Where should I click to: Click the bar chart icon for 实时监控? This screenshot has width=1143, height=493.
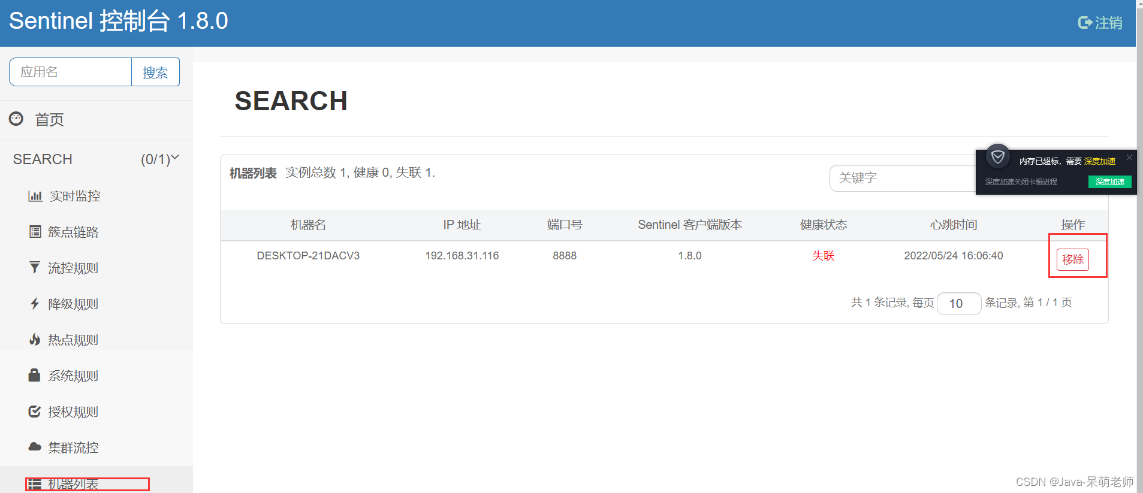(35, 196)
